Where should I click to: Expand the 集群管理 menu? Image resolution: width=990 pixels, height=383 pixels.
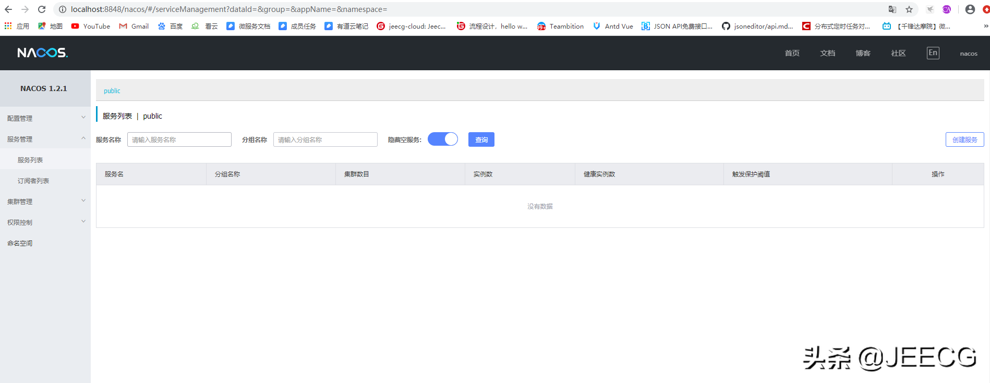(x=45, y=201)
